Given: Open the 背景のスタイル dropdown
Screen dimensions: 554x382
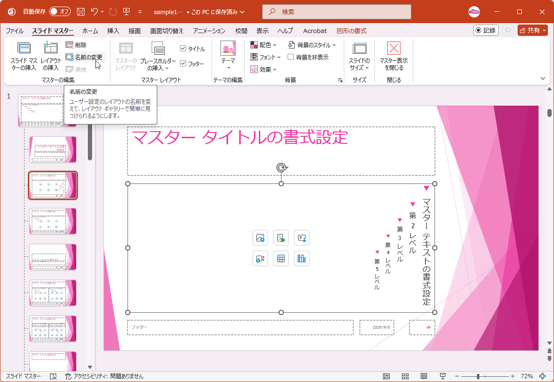Looking at the screenshot, I should pyautogui.click(x=312, y=45).
